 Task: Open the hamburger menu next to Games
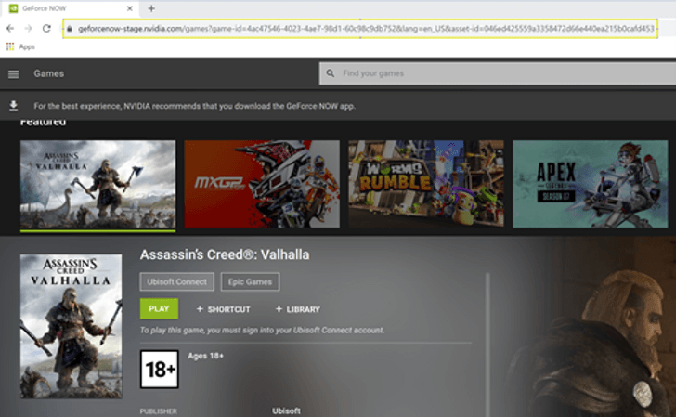(13, 74)
